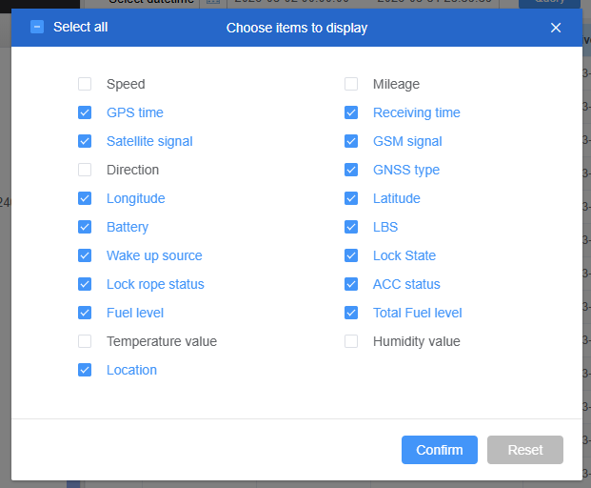The width and height of the screenshot is (591, 488).
Task: Check the Direction item
Action: pos(85,170)
